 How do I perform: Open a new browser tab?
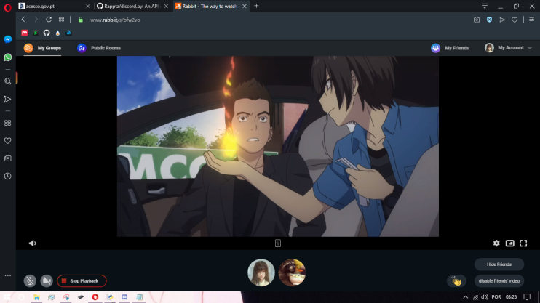pyautogui.click(x=256, y=6)
